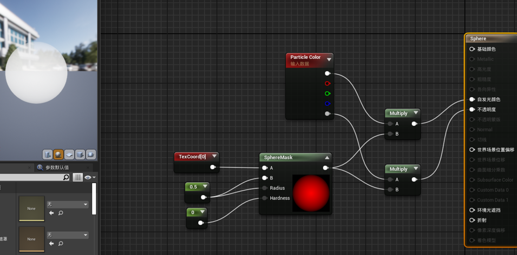This screenshot has height=255, width=517.
Task: Expand the TexCoord[0] node arrow
Action: 214,157
